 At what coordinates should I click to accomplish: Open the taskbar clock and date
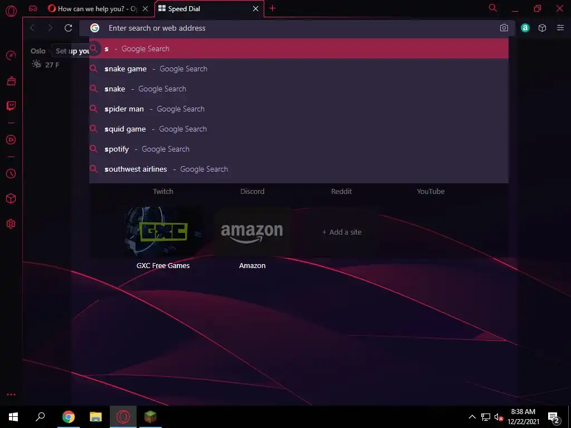point(523,417)
